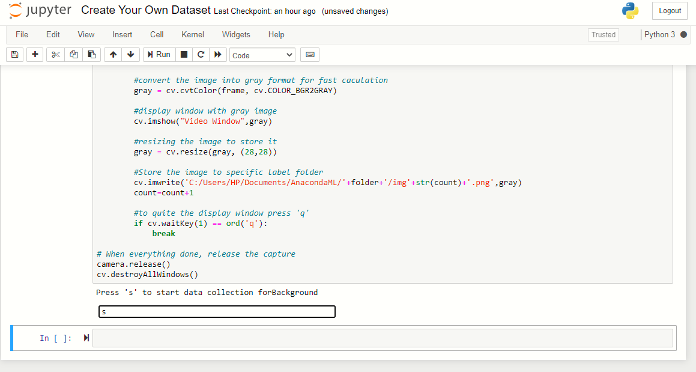Image resolution: width=696 pixels, height=372 pixels.
Task: Open the Help menu
Action: tap(276, 35)
